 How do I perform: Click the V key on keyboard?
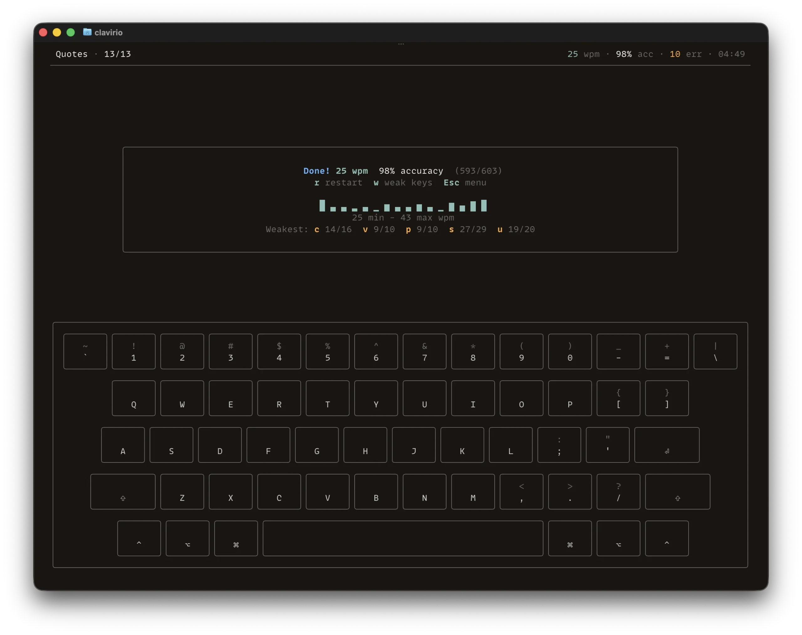point(327,491)
